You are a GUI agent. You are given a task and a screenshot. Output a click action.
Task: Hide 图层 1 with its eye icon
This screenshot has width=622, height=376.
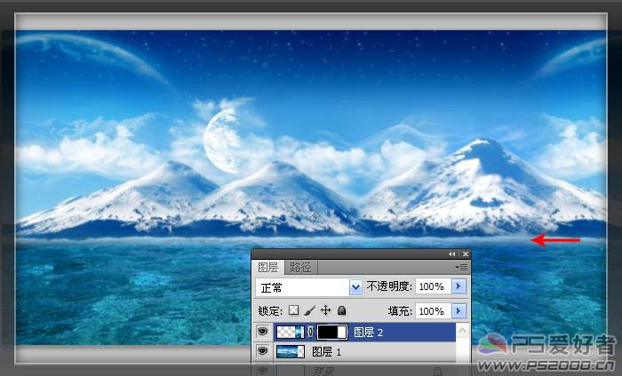click(262, 352)
